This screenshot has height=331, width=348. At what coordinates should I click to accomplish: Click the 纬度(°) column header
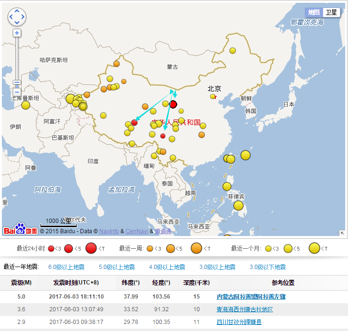131,283
